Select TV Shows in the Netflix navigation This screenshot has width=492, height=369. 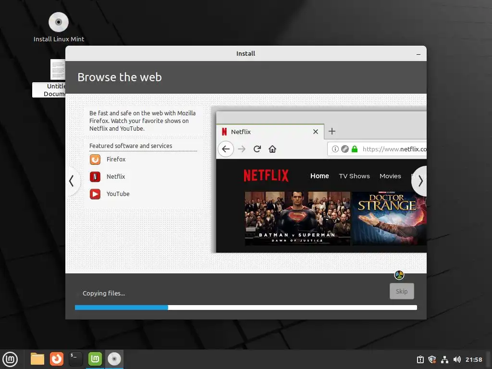354,176
